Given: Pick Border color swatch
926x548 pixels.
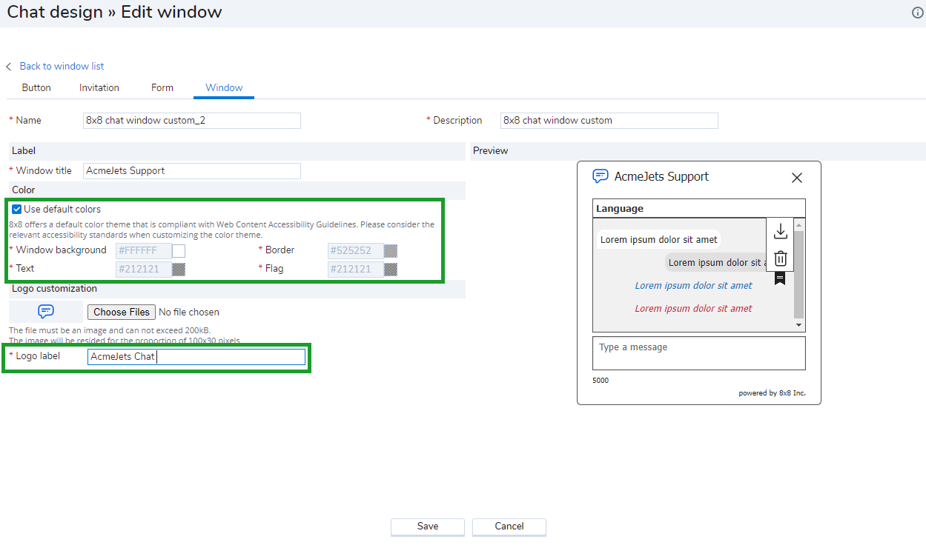Looking at the screenshot, I should click(391, 251).
